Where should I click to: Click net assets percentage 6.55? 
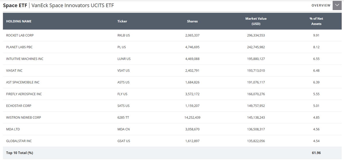pos(316,59)
